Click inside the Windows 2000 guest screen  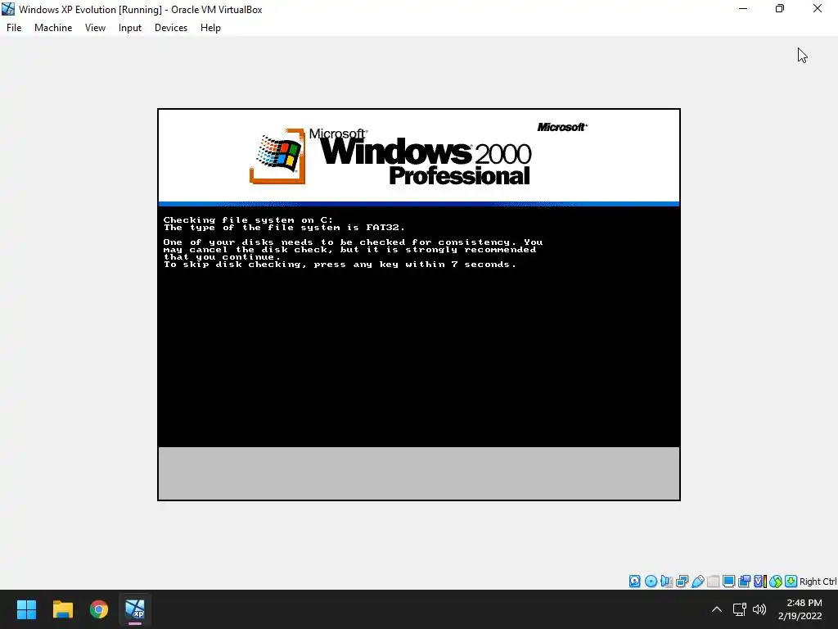click(419, 305)
